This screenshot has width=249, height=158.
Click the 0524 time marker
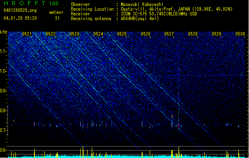[x=98, y=34]
